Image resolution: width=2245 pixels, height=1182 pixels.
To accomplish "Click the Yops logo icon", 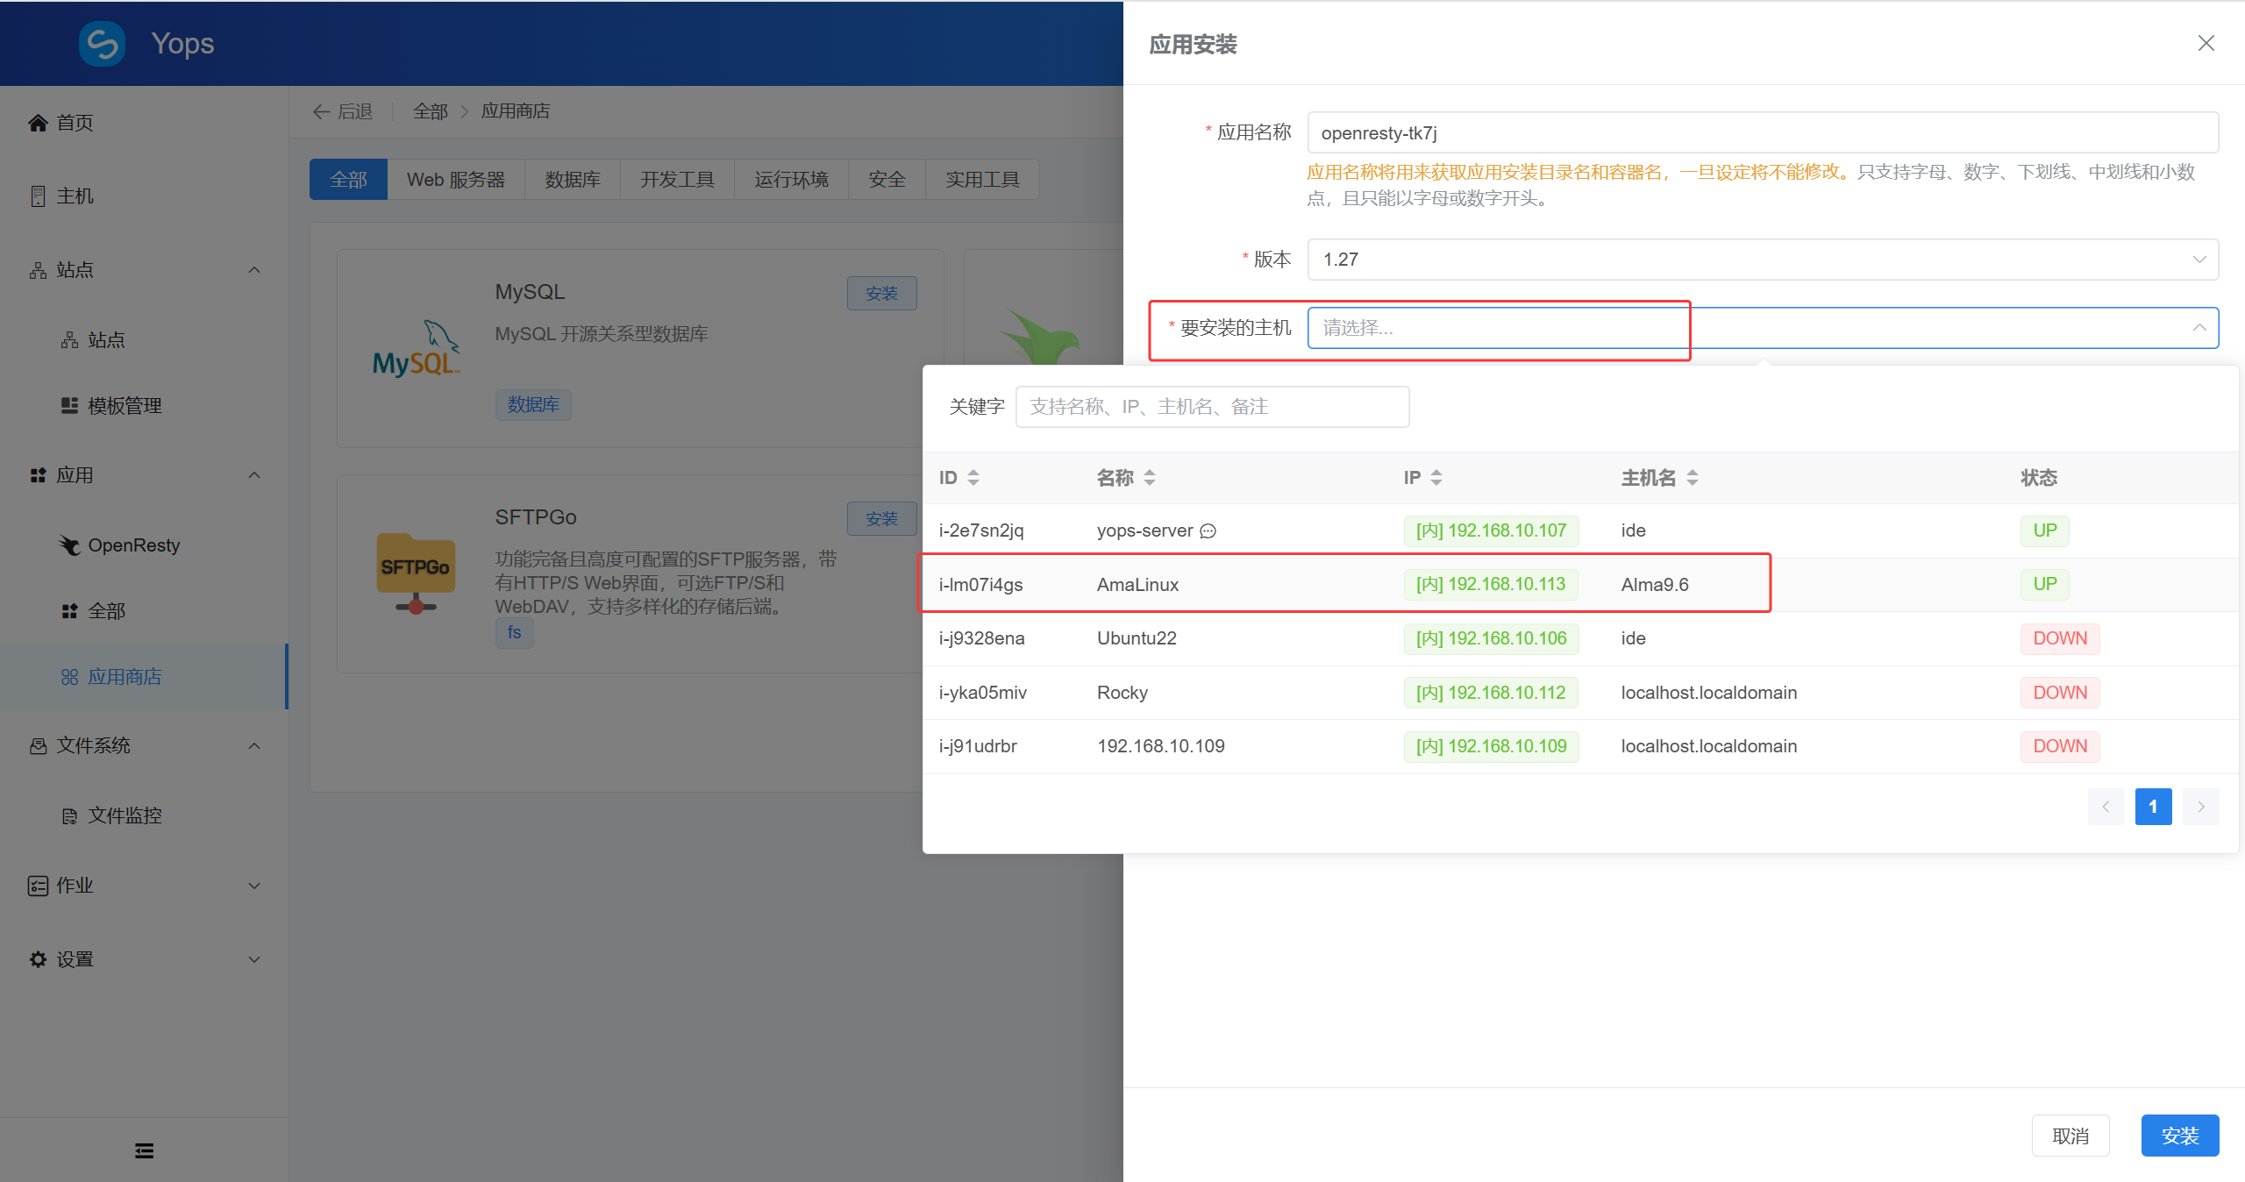I will pos(102,43).
